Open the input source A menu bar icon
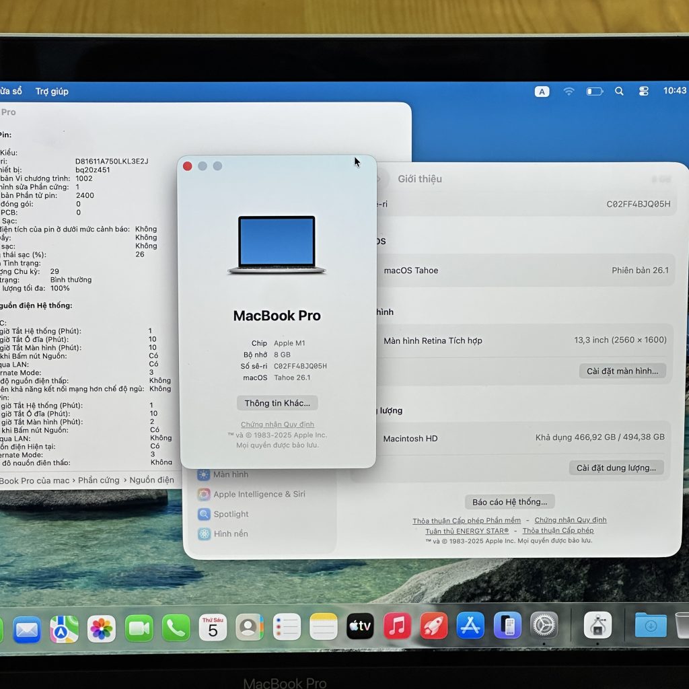The image size is (689, 689). (x=542, y=91)
